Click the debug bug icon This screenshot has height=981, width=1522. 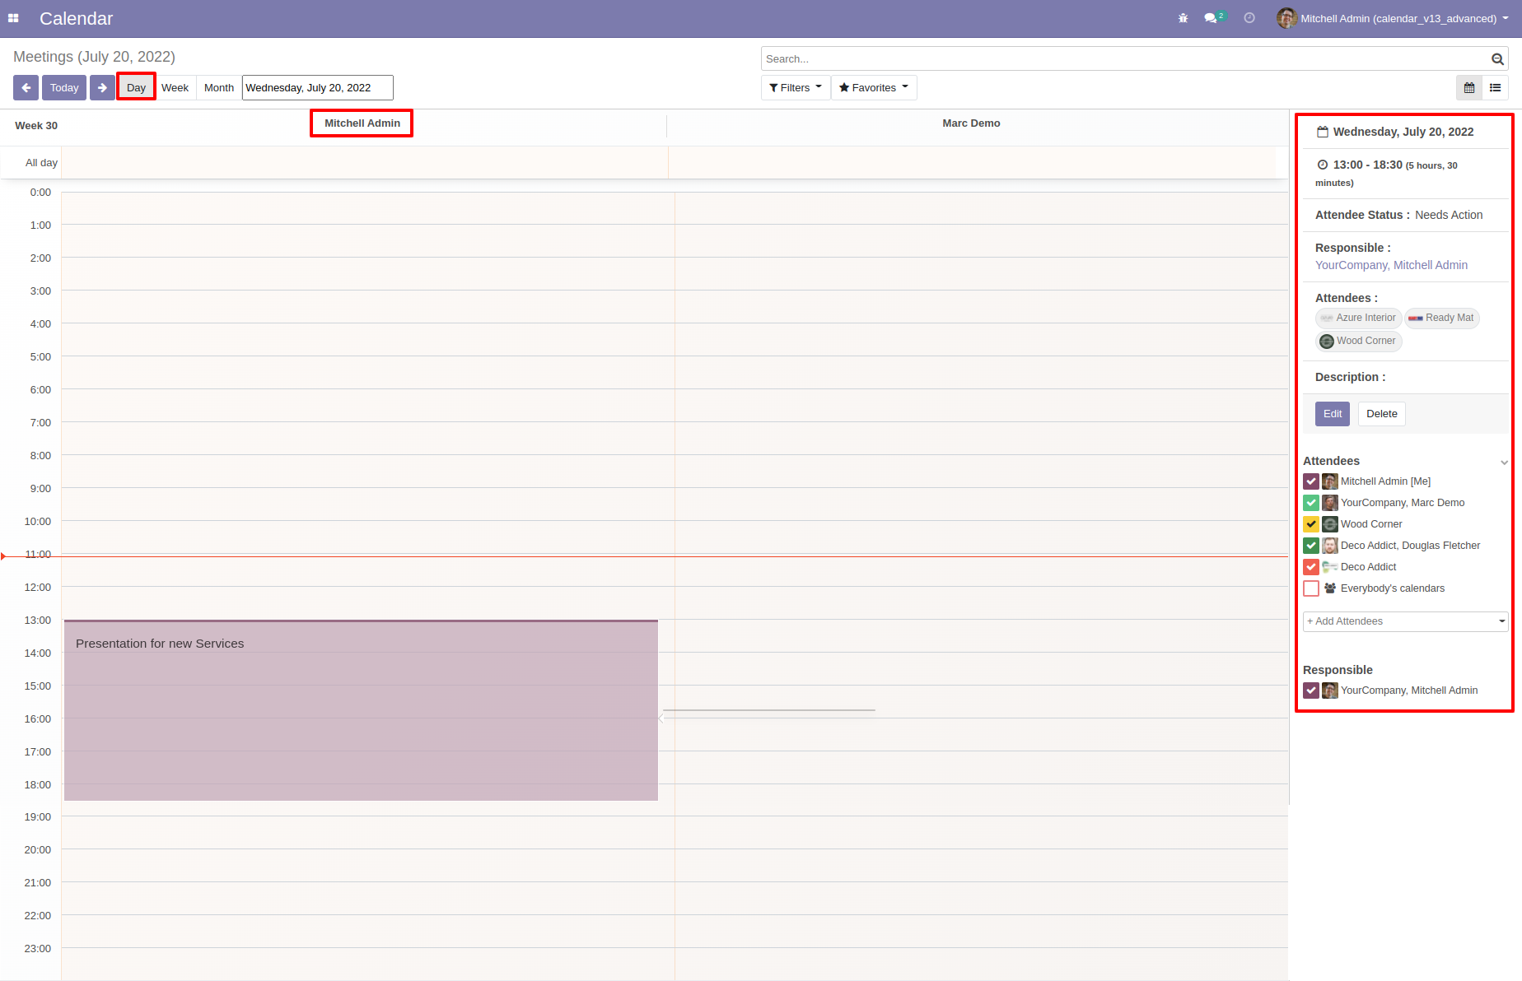1183,18
